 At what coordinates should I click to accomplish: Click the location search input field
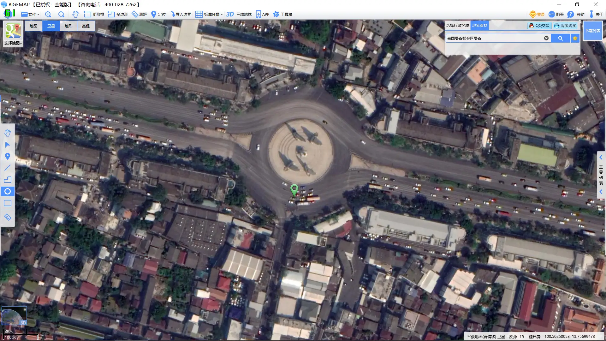[494, 38]
